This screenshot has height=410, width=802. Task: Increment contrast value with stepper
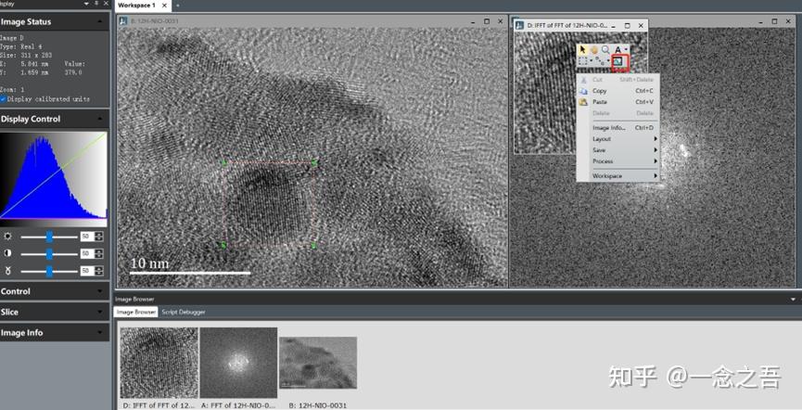click(x=98, y=251)
